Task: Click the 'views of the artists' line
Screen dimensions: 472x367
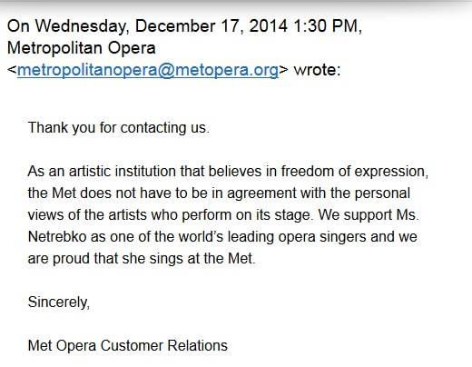Action: (x=223, y=215)
